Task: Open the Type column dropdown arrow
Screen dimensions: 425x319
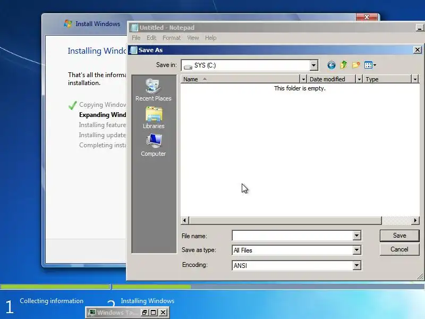Action: click(415, 79)
